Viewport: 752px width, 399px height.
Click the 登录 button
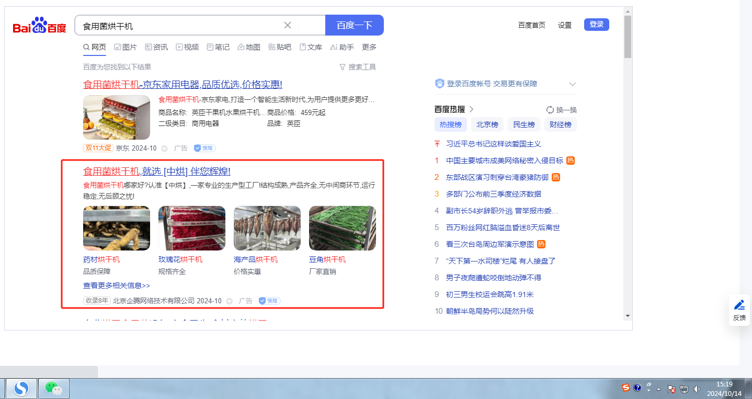597,25
